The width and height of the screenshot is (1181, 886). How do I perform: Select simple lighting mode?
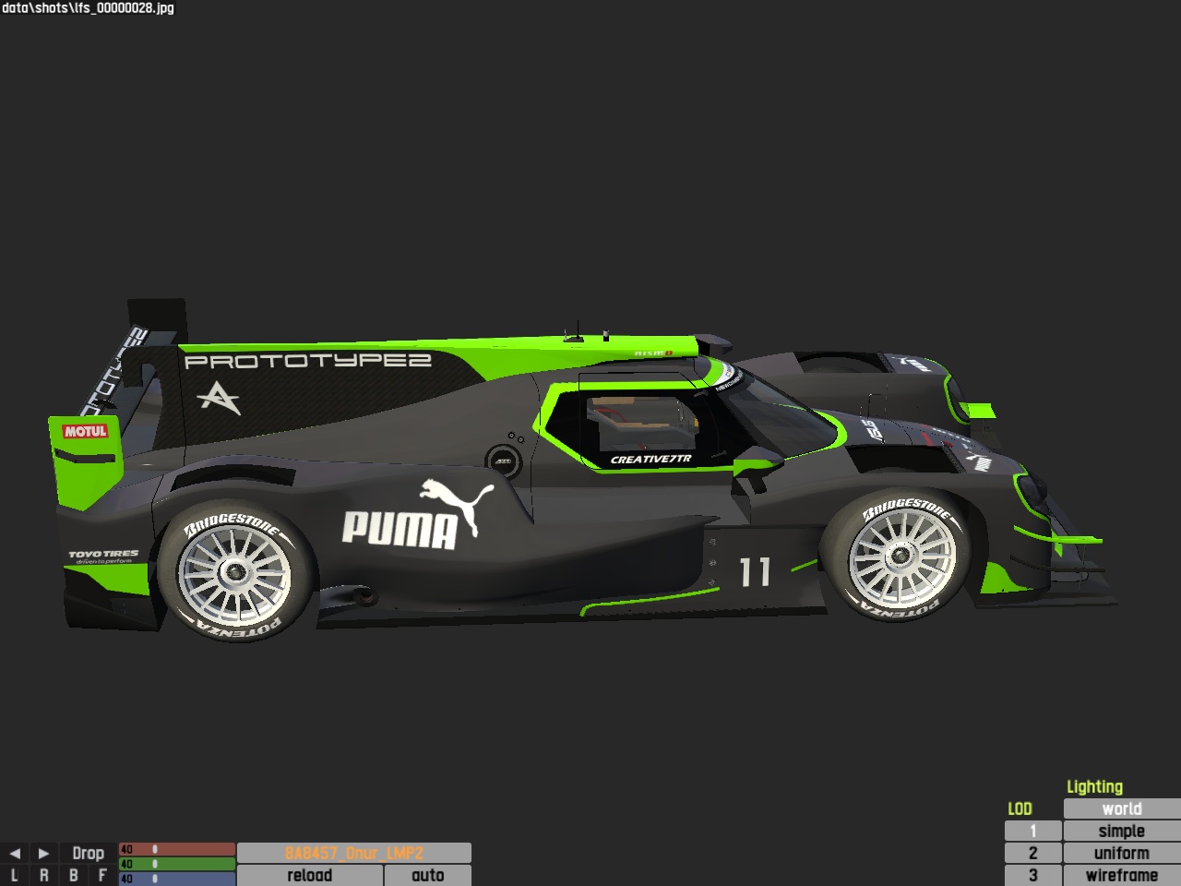click(x=1122, y=831)
